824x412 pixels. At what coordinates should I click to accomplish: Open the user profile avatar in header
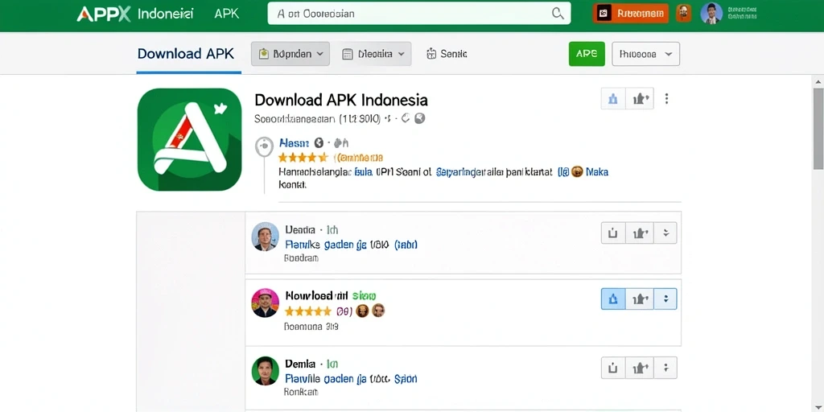pyautogui.click(x=711, y=13)
